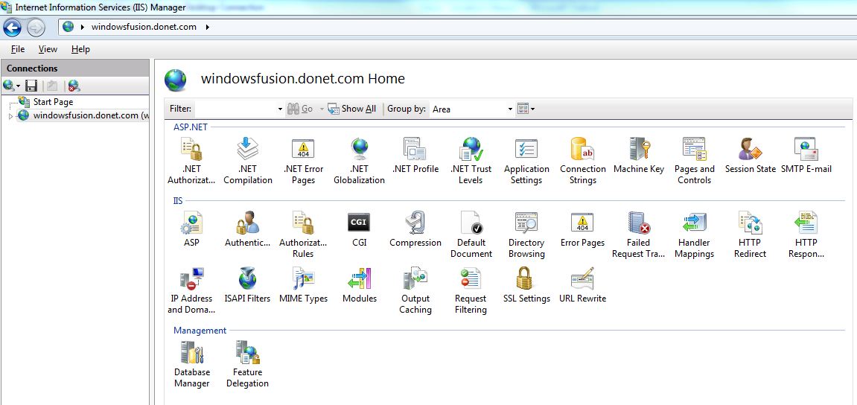Screen dimensions: 857x405
Task: Open Handler Mappings feature
Action: pos(694,235)
